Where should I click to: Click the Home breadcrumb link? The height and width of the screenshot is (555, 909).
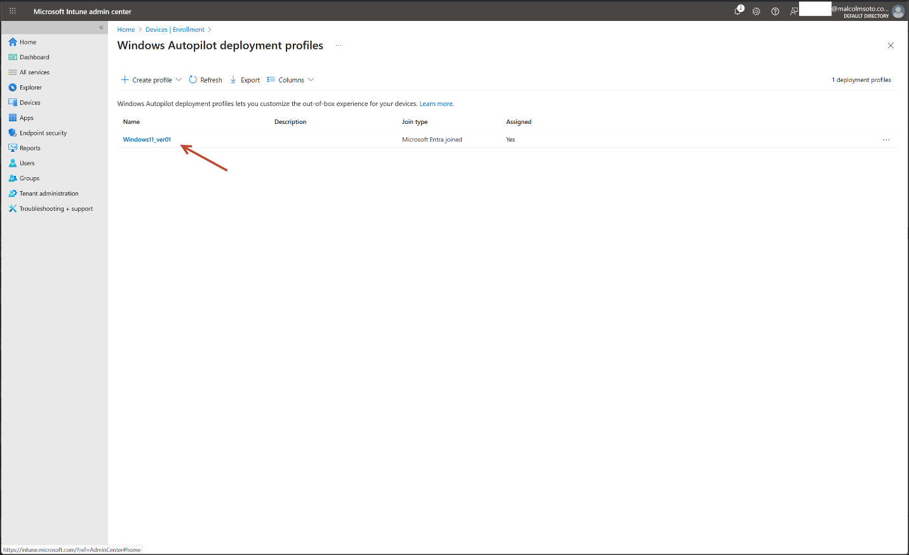click(126, 30)
